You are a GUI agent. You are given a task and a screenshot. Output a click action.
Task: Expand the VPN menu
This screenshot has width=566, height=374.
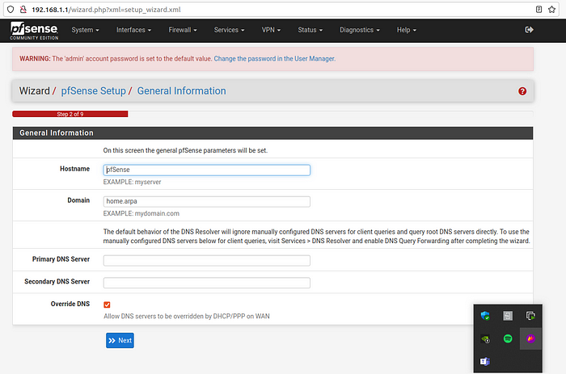point(271,30)
